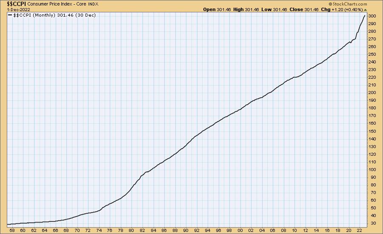Click the year 96 label on time axis

[x=219, y=230]
